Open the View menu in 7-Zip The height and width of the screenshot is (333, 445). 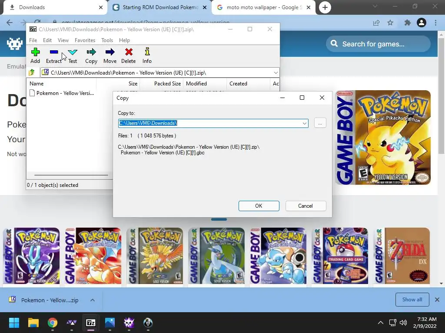[63, 40]
